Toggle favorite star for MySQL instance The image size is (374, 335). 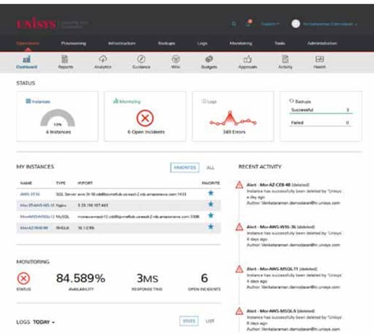coord(210,215)
